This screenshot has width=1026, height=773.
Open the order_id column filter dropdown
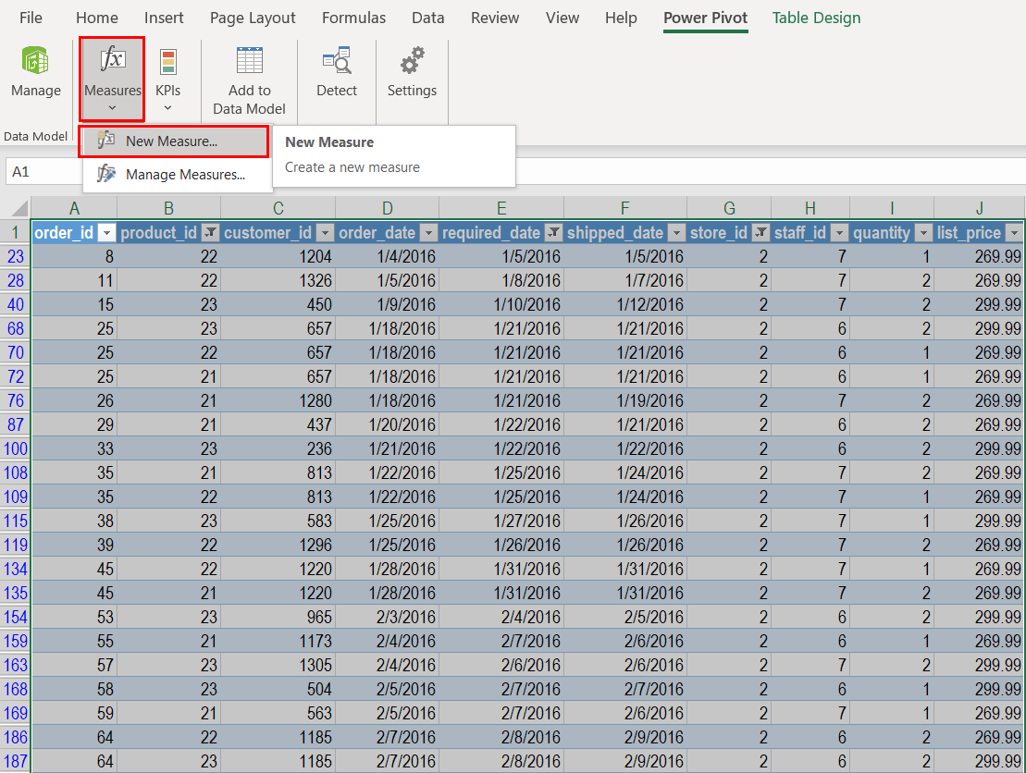point(106,233)
